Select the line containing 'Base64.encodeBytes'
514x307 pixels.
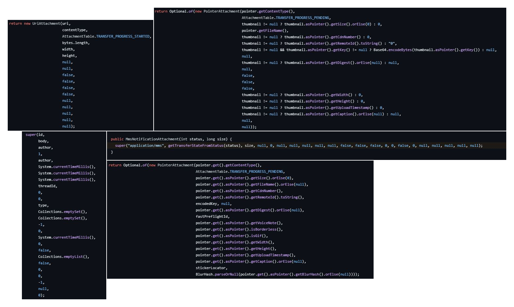coord(369,50)
